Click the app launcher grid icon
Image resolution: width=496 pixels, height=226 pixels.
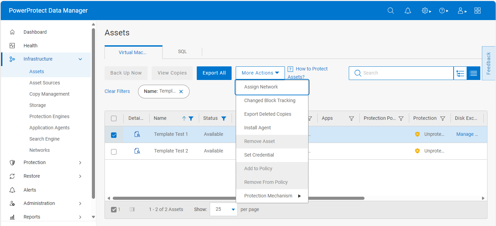coord(478,10)
